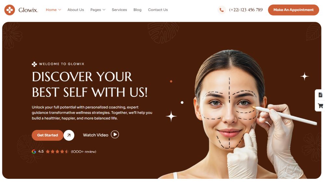This screenshot has width=325, height=196.
Task: Expand the Home menu chevron
Action: 60,10
